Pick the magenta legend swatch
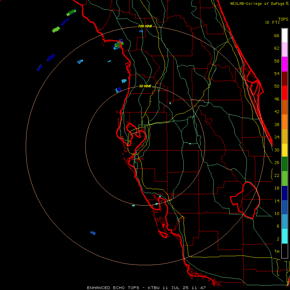Screen dimensions: 290x290 (x=285, y=64)
